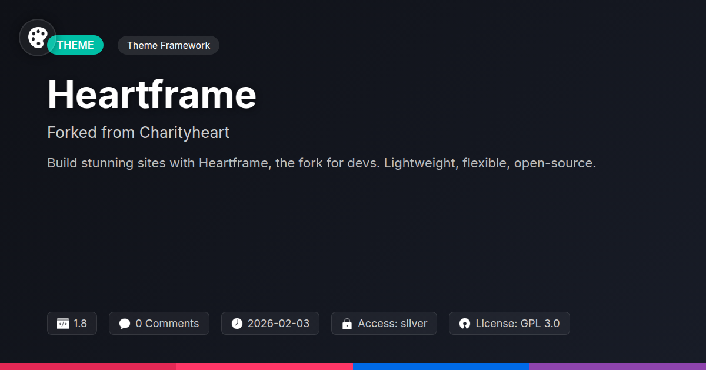
Task: Click the Heartframe description text
Action: click(x=322, y=163)
